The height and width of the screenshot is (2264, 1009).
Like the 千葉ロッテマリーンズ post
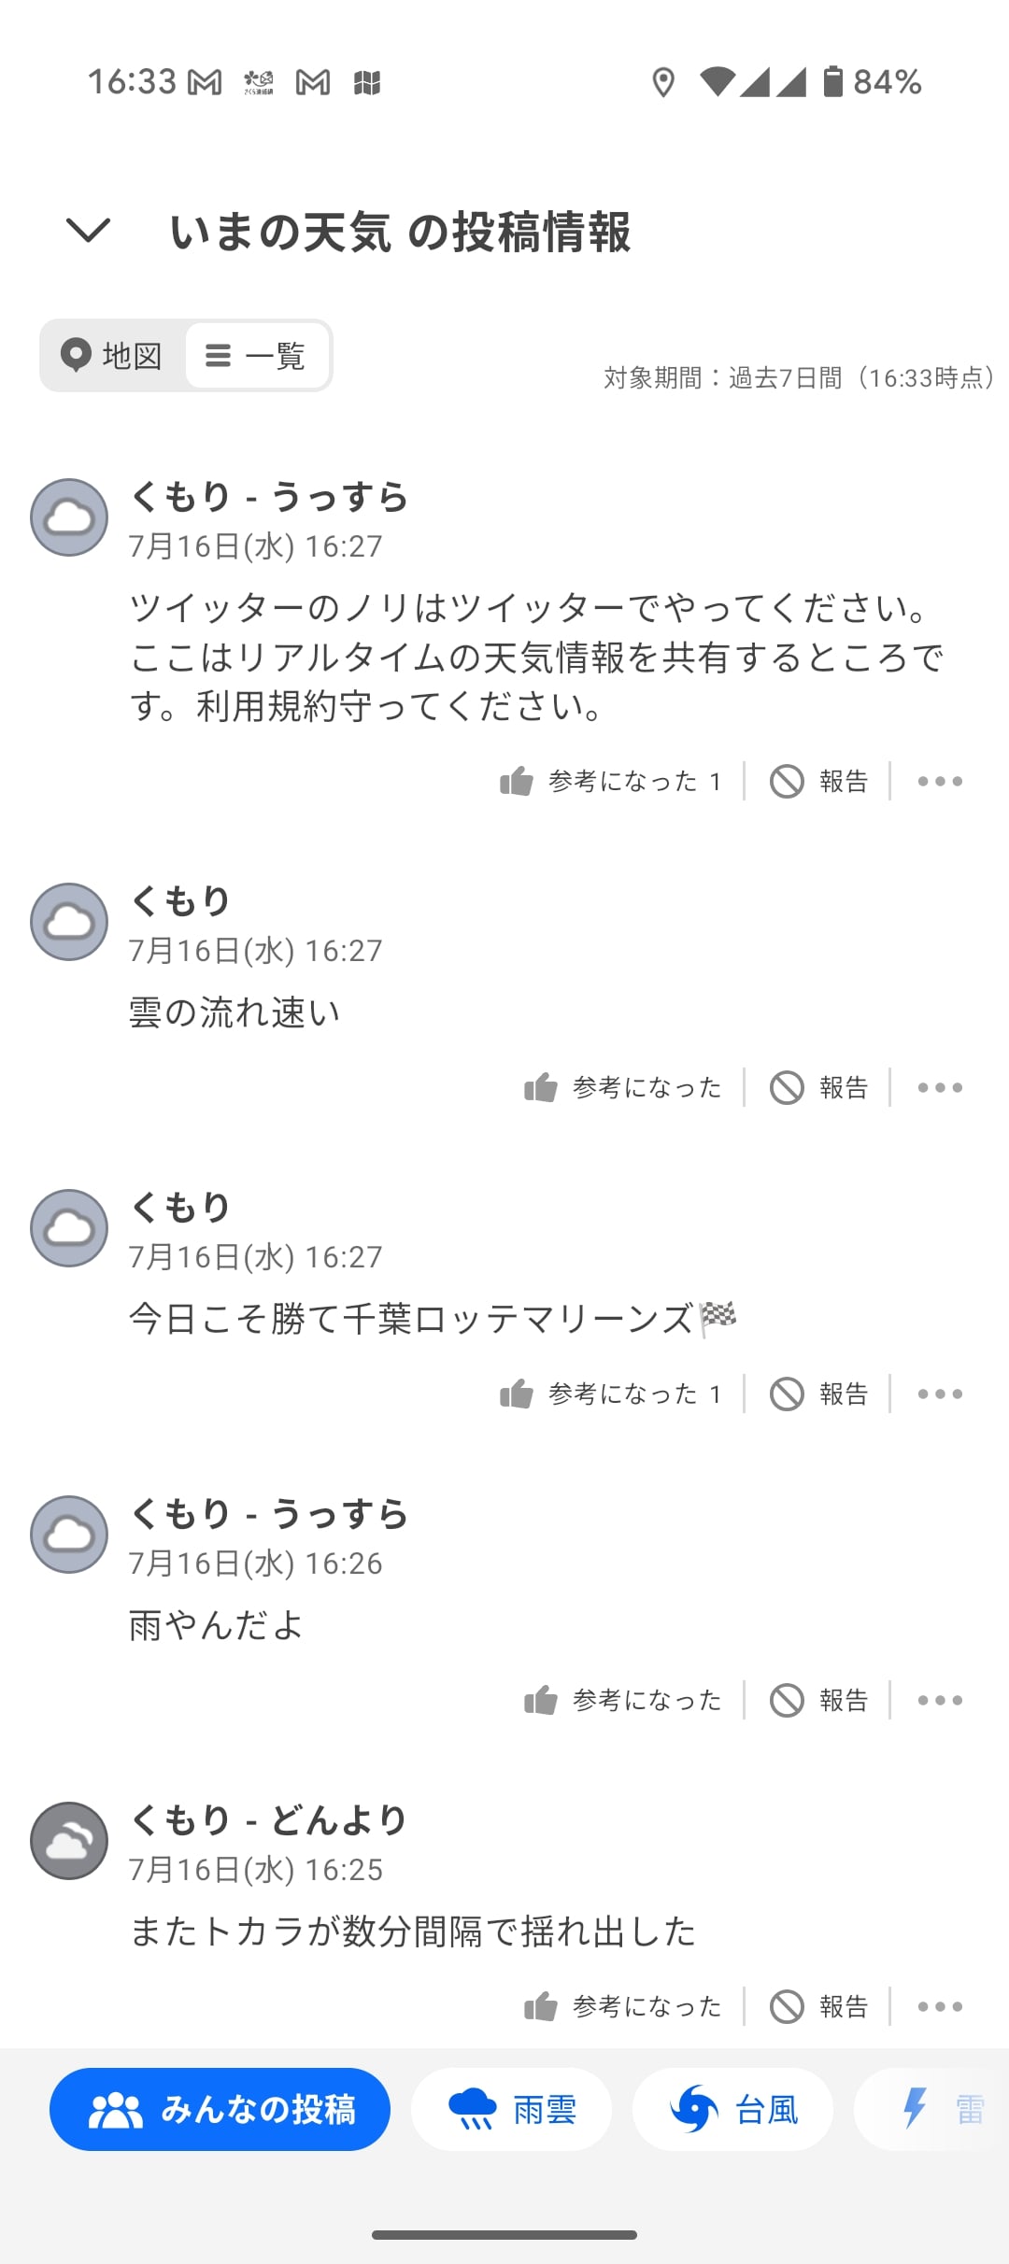point(611,1394)
